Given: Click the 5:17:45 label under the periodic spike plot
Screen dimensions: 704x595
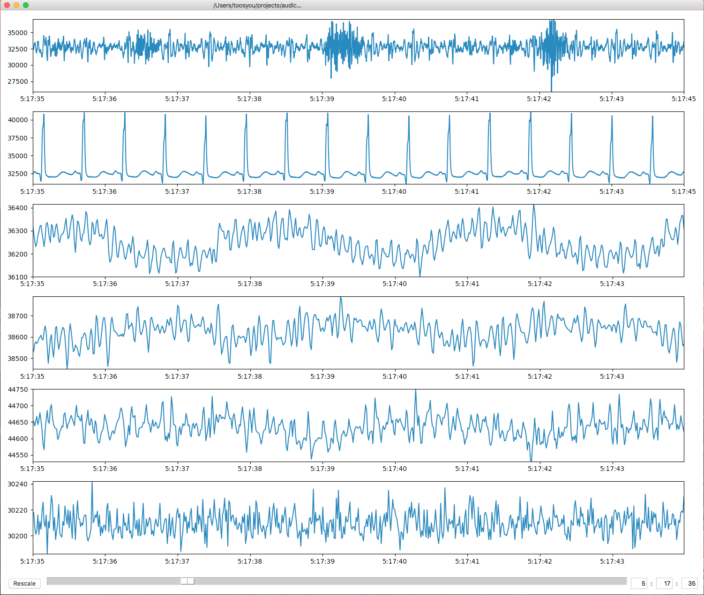Looking at the screenshot, I should point(683,191).
